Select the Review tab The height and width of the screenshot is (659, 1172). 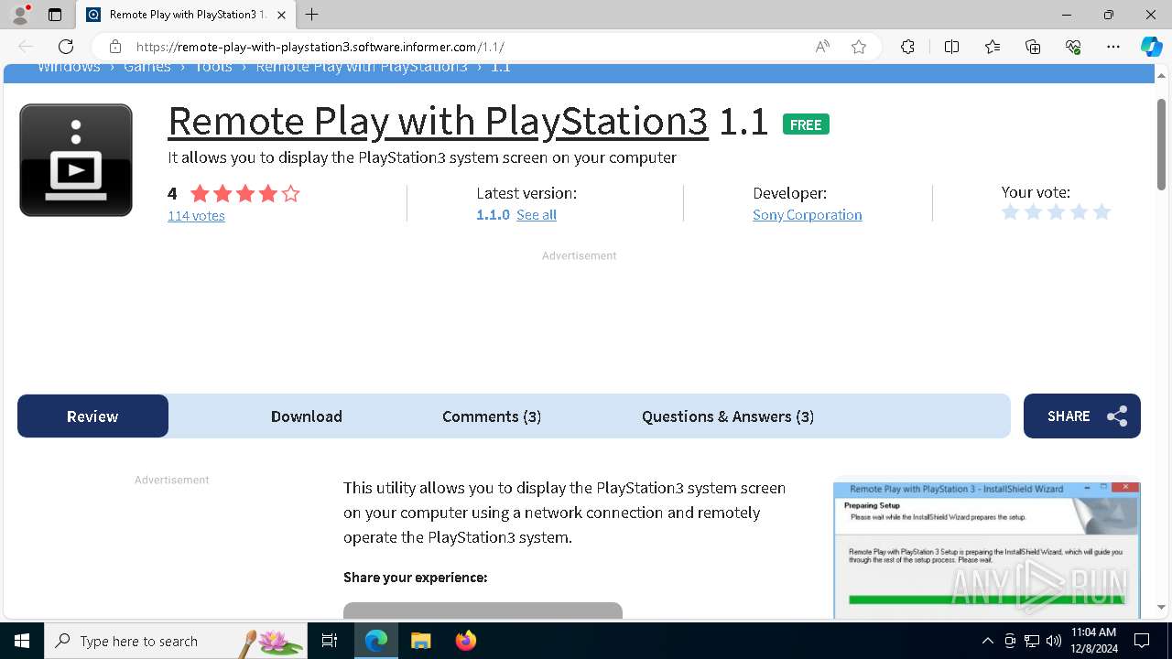tap(92, 416)
